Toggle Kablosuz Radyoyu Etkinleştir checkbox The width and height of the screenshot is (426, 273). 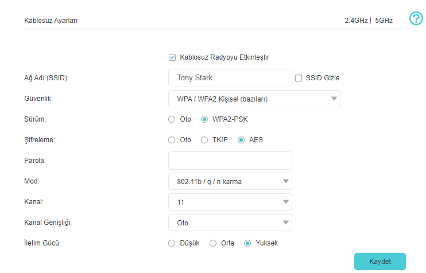click(x=172, y=57)
